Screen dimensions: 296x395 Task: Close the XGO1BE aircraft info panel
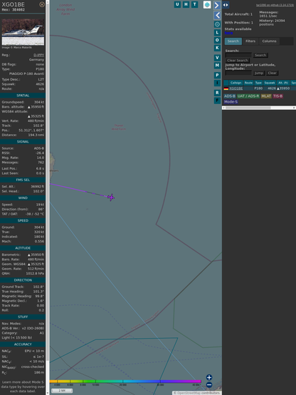(x=42, y=4)
